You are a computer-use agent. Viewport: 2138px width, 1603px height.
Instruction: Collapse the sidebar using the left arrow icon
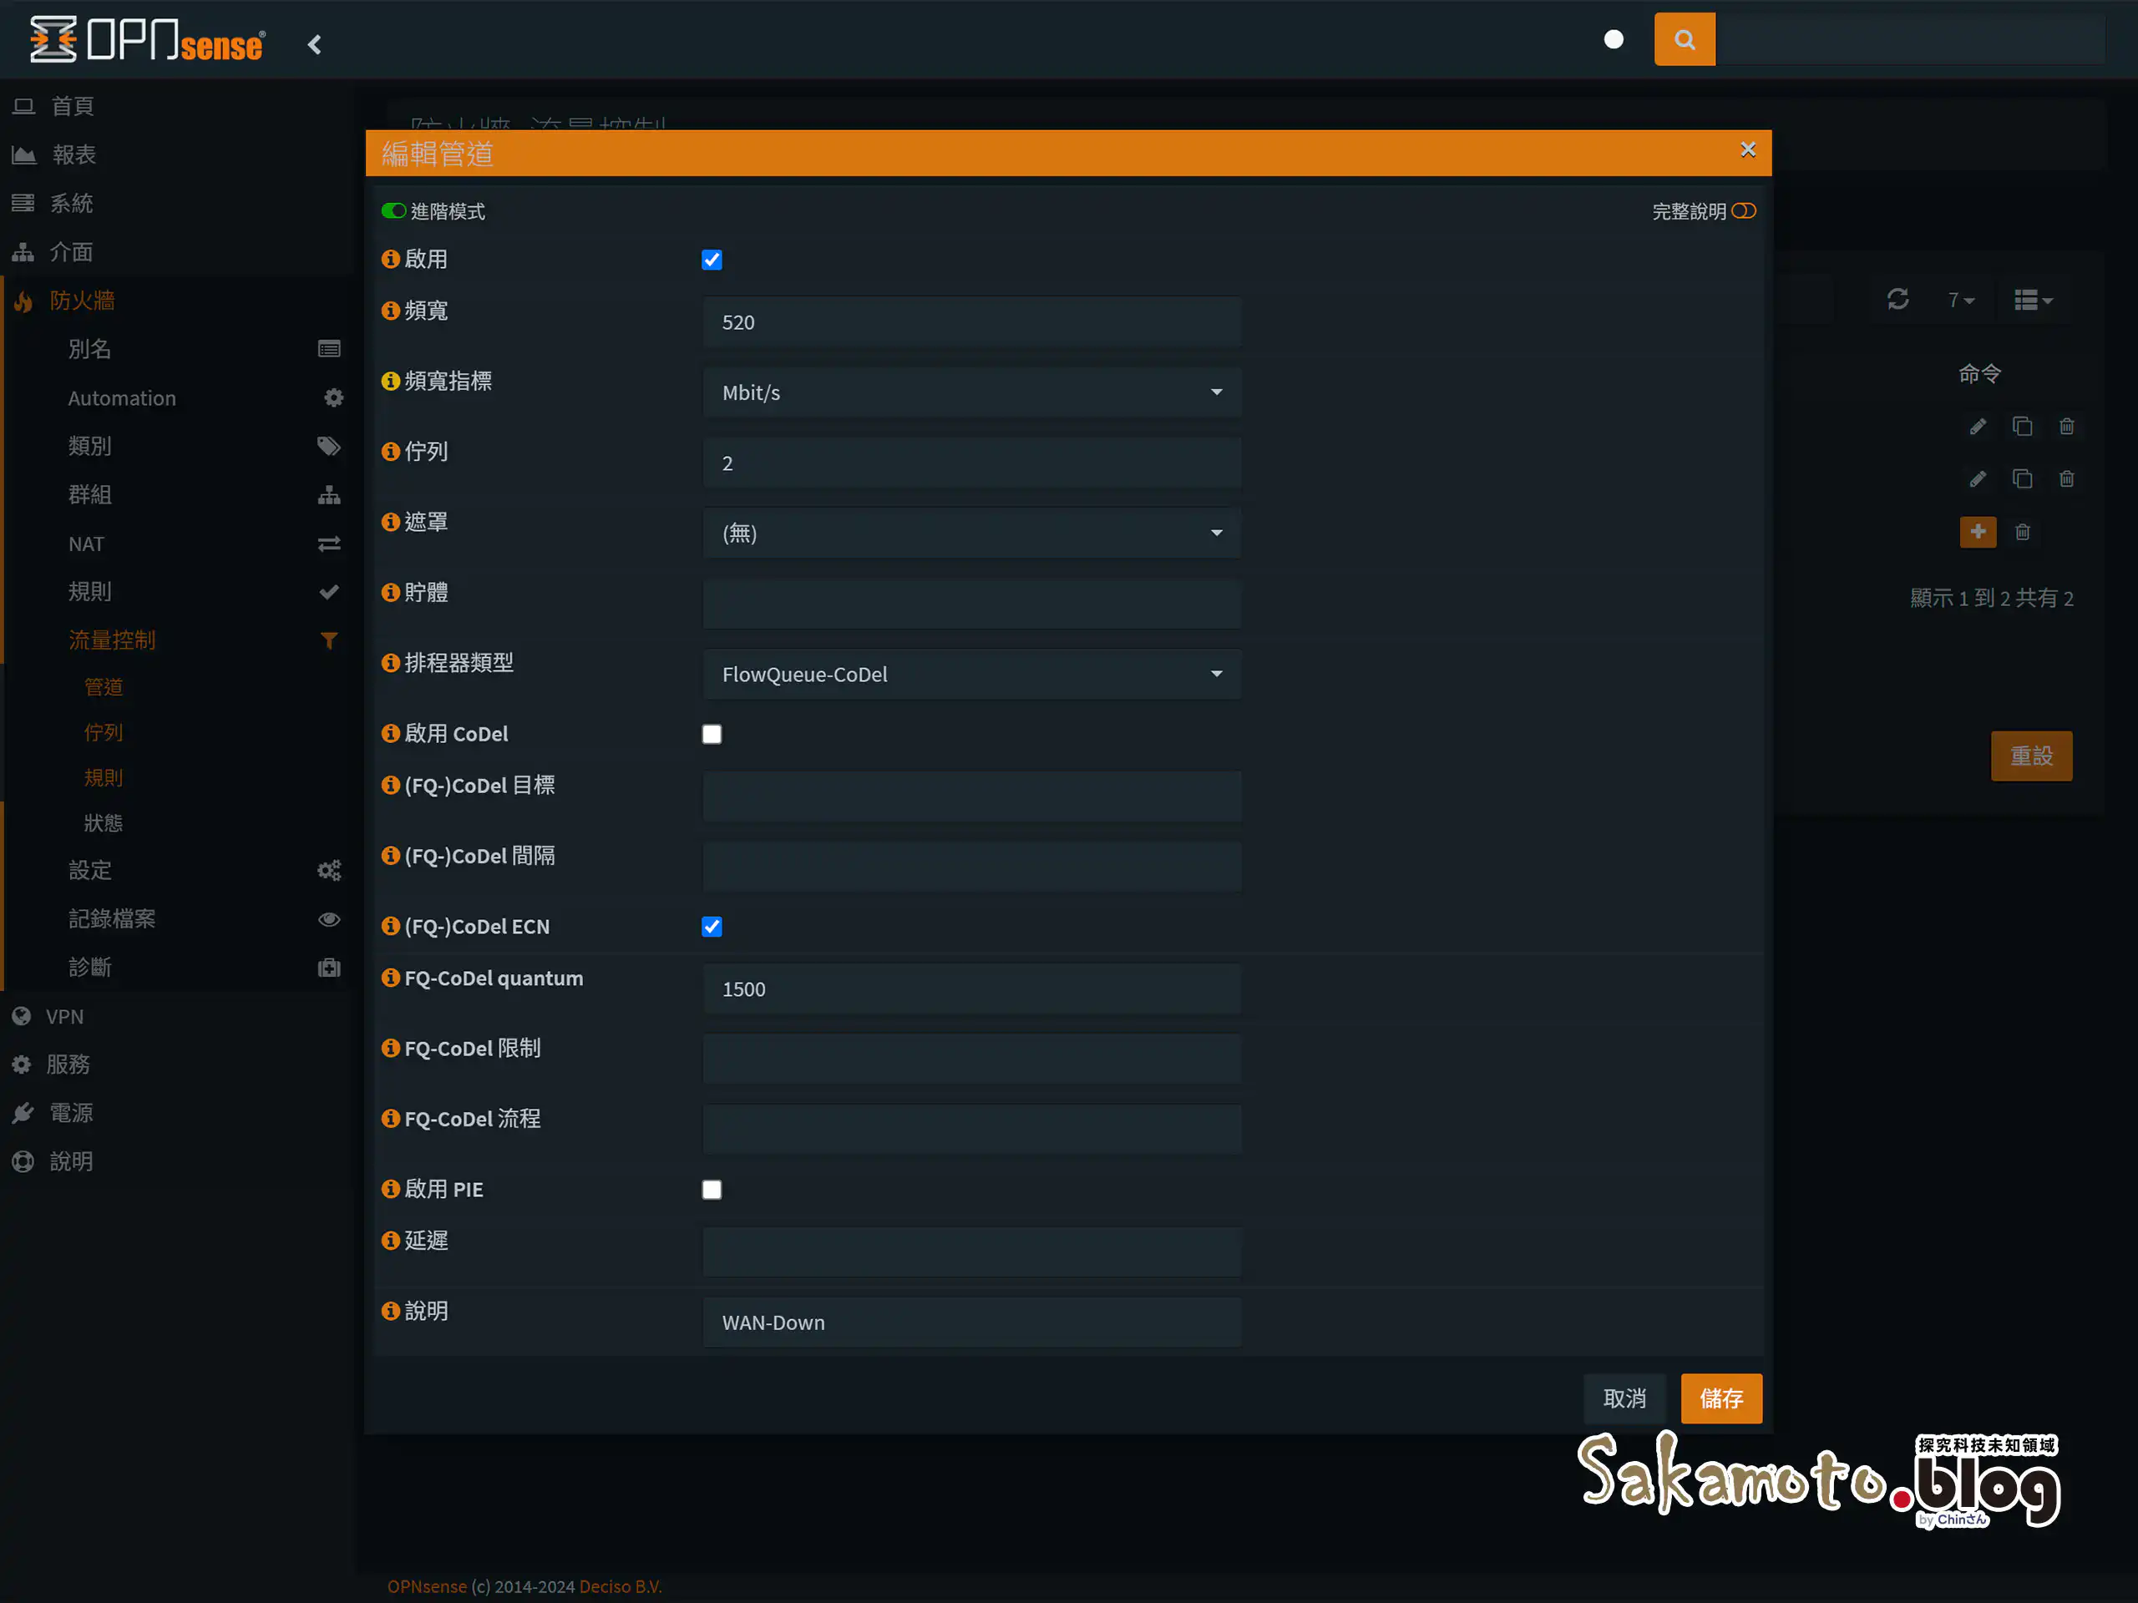[x=314, y=43]
